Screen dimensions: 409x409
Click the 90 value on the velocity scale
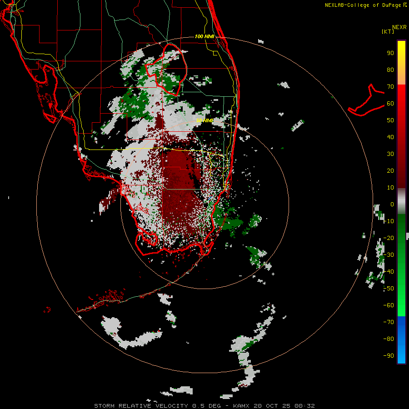[x=390, y=53]
